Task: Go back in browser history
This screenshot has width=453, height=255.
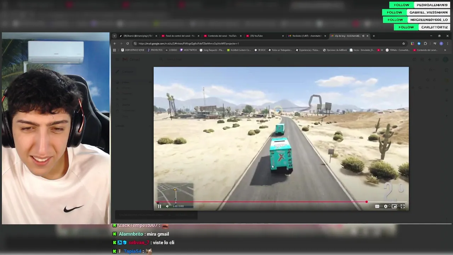Action: point(115,44)
